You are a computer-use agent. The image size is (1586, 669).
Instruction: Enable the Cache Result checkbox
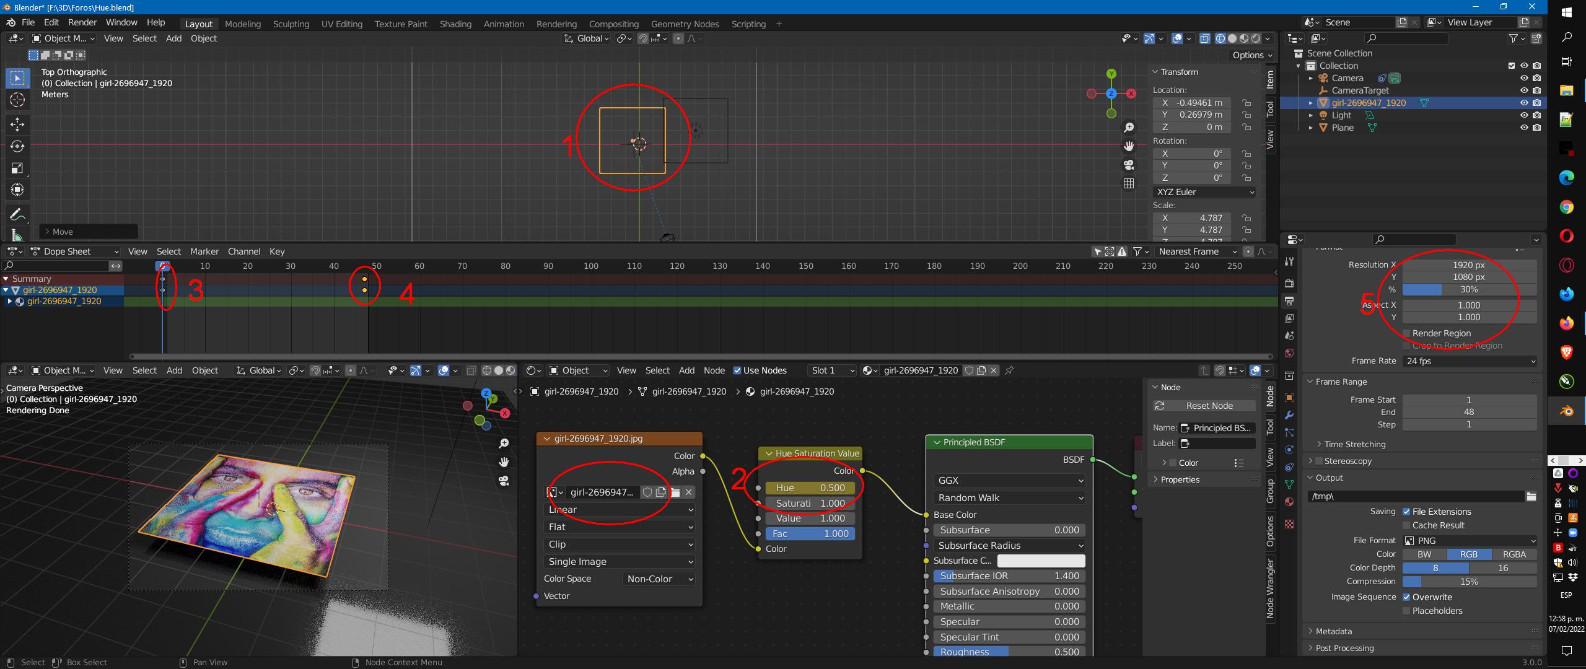pos(1406,525)
